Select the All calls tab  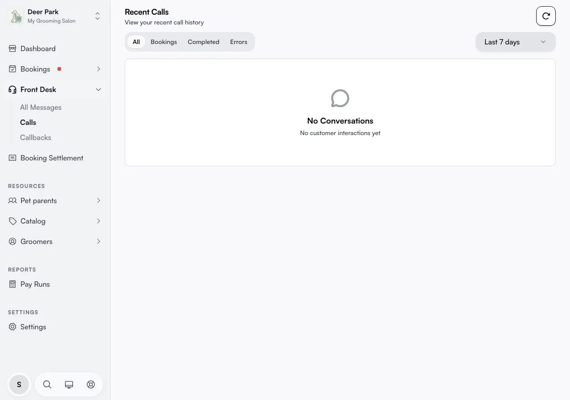point(136,42)
